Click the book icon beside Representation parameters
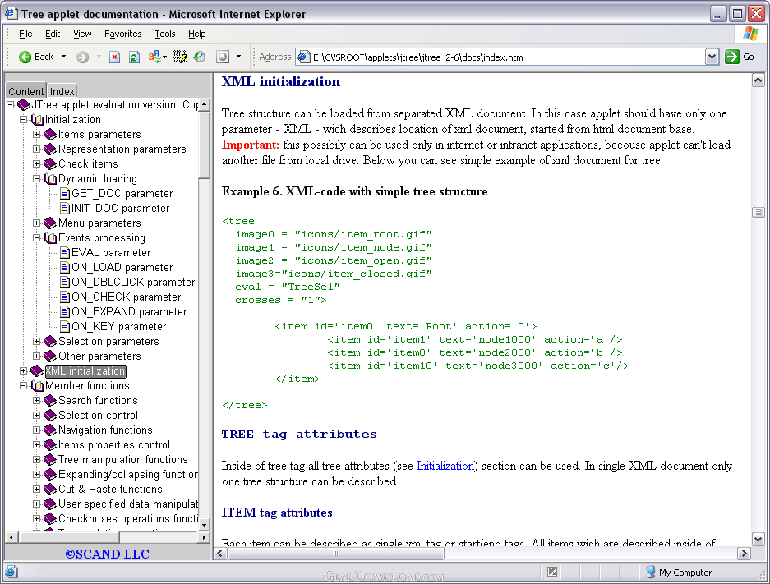This screenshot has height=584, width=770. pos(50,149)
